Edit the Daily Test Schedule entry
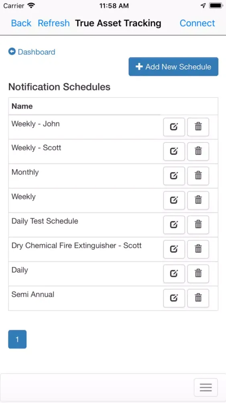Viewport: 226px width, 403px height. (174, 225)
